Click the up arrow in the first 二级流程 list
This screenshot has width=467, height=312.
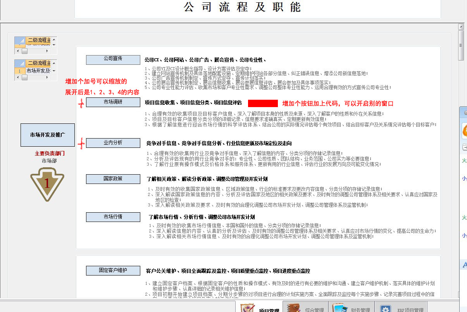tap(54, 39)
